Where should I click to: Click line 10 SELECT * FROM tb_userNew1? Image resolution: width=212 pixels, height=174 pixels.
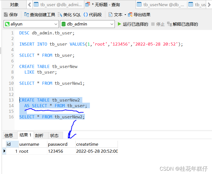52,83
